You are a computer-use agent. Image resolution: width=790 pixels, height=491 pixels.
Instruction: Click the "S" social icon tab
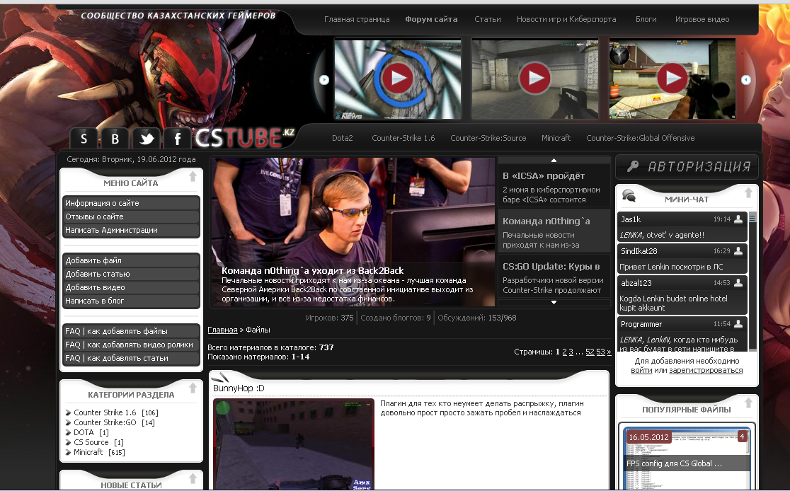[x=84, y=139]
